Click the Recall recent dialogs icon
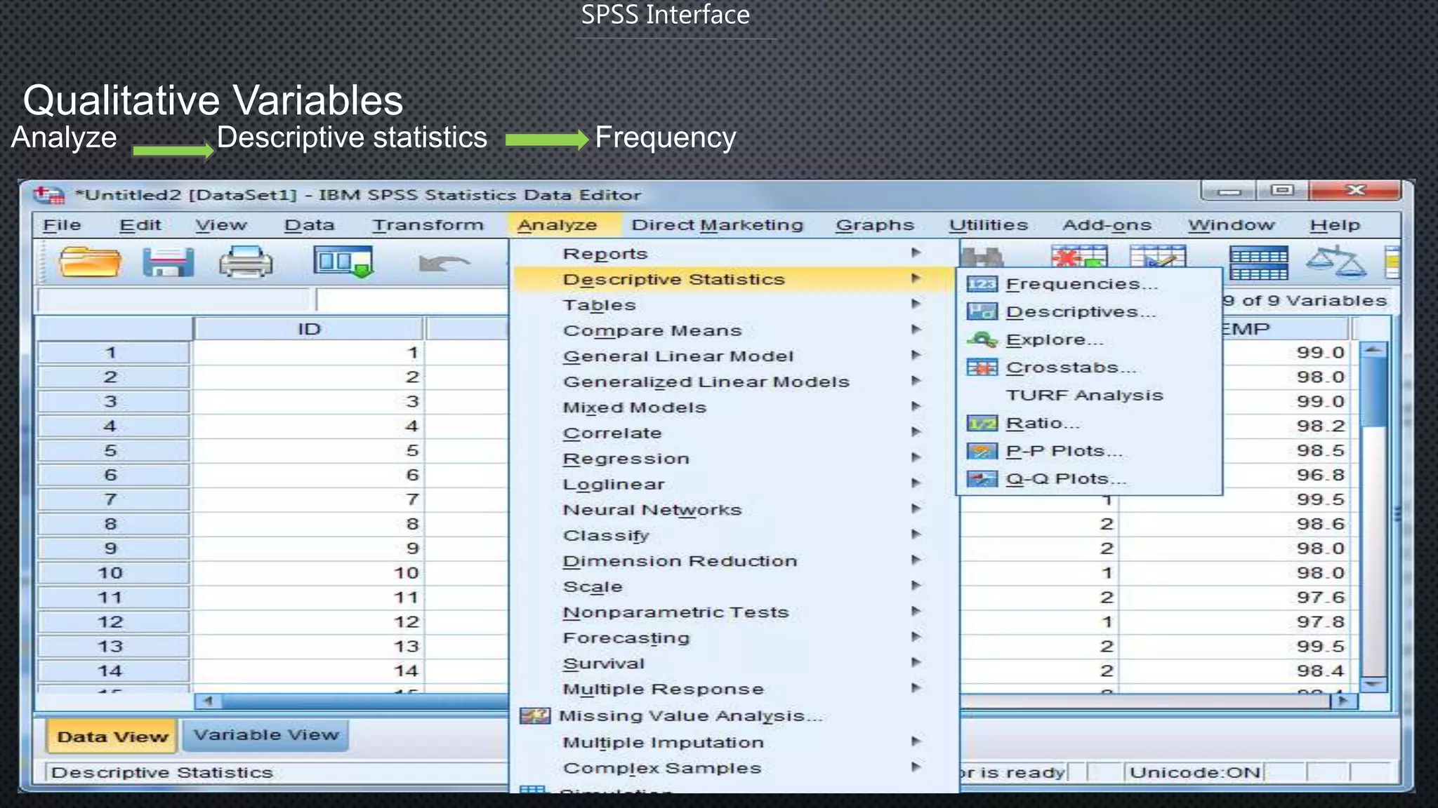1438x808 pixels. click(343, 262)
